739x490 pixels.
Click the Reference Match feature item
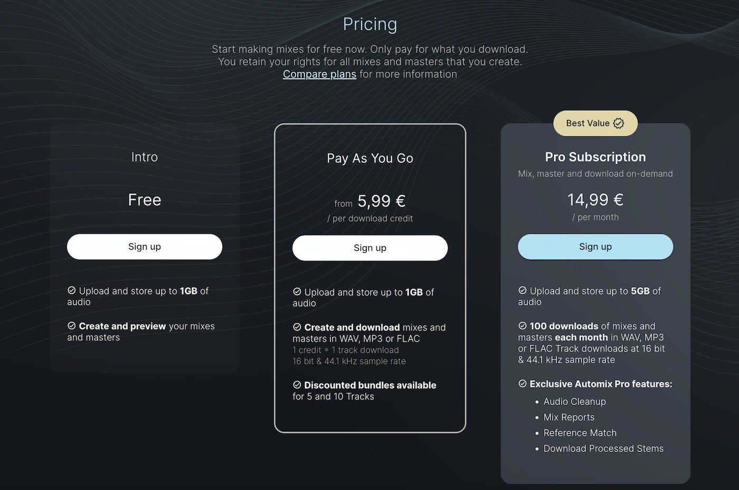pos(580,433)
